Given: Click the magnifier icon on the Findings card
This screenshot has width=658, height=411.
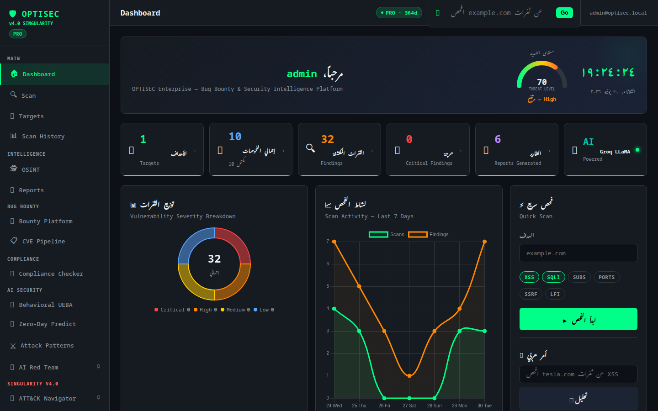Looking at the screenshot, I should click(x=311, y=148).
